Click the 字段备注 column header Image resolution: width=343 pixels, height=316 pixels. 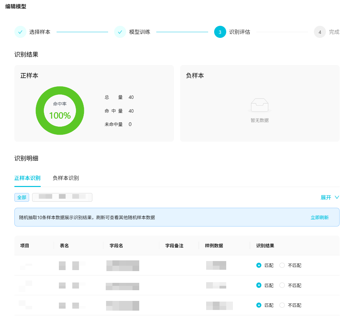[174, 246]
